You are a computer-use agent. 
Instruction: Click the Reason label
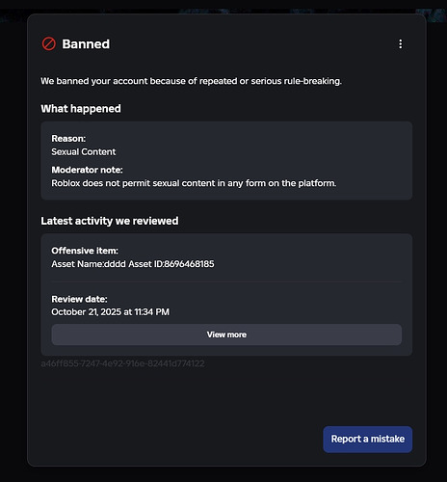[x=68, y=139]
